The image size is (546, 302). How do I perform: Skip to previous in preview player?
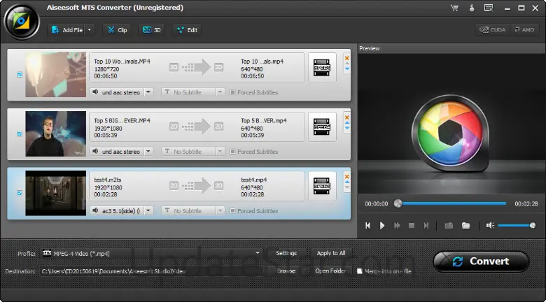click(367, 226)
